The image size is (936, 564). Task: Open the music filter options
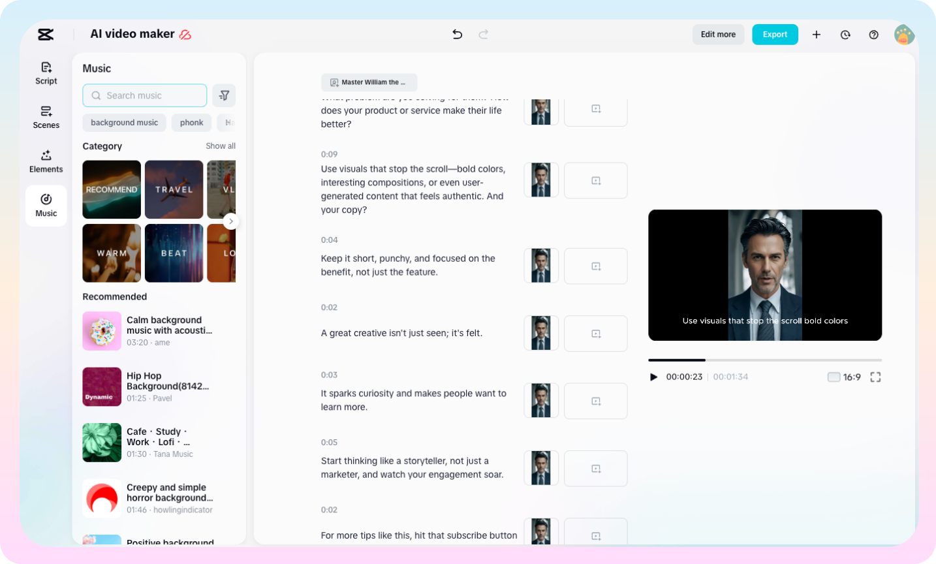pyautogui.click(x=224, y=95)
